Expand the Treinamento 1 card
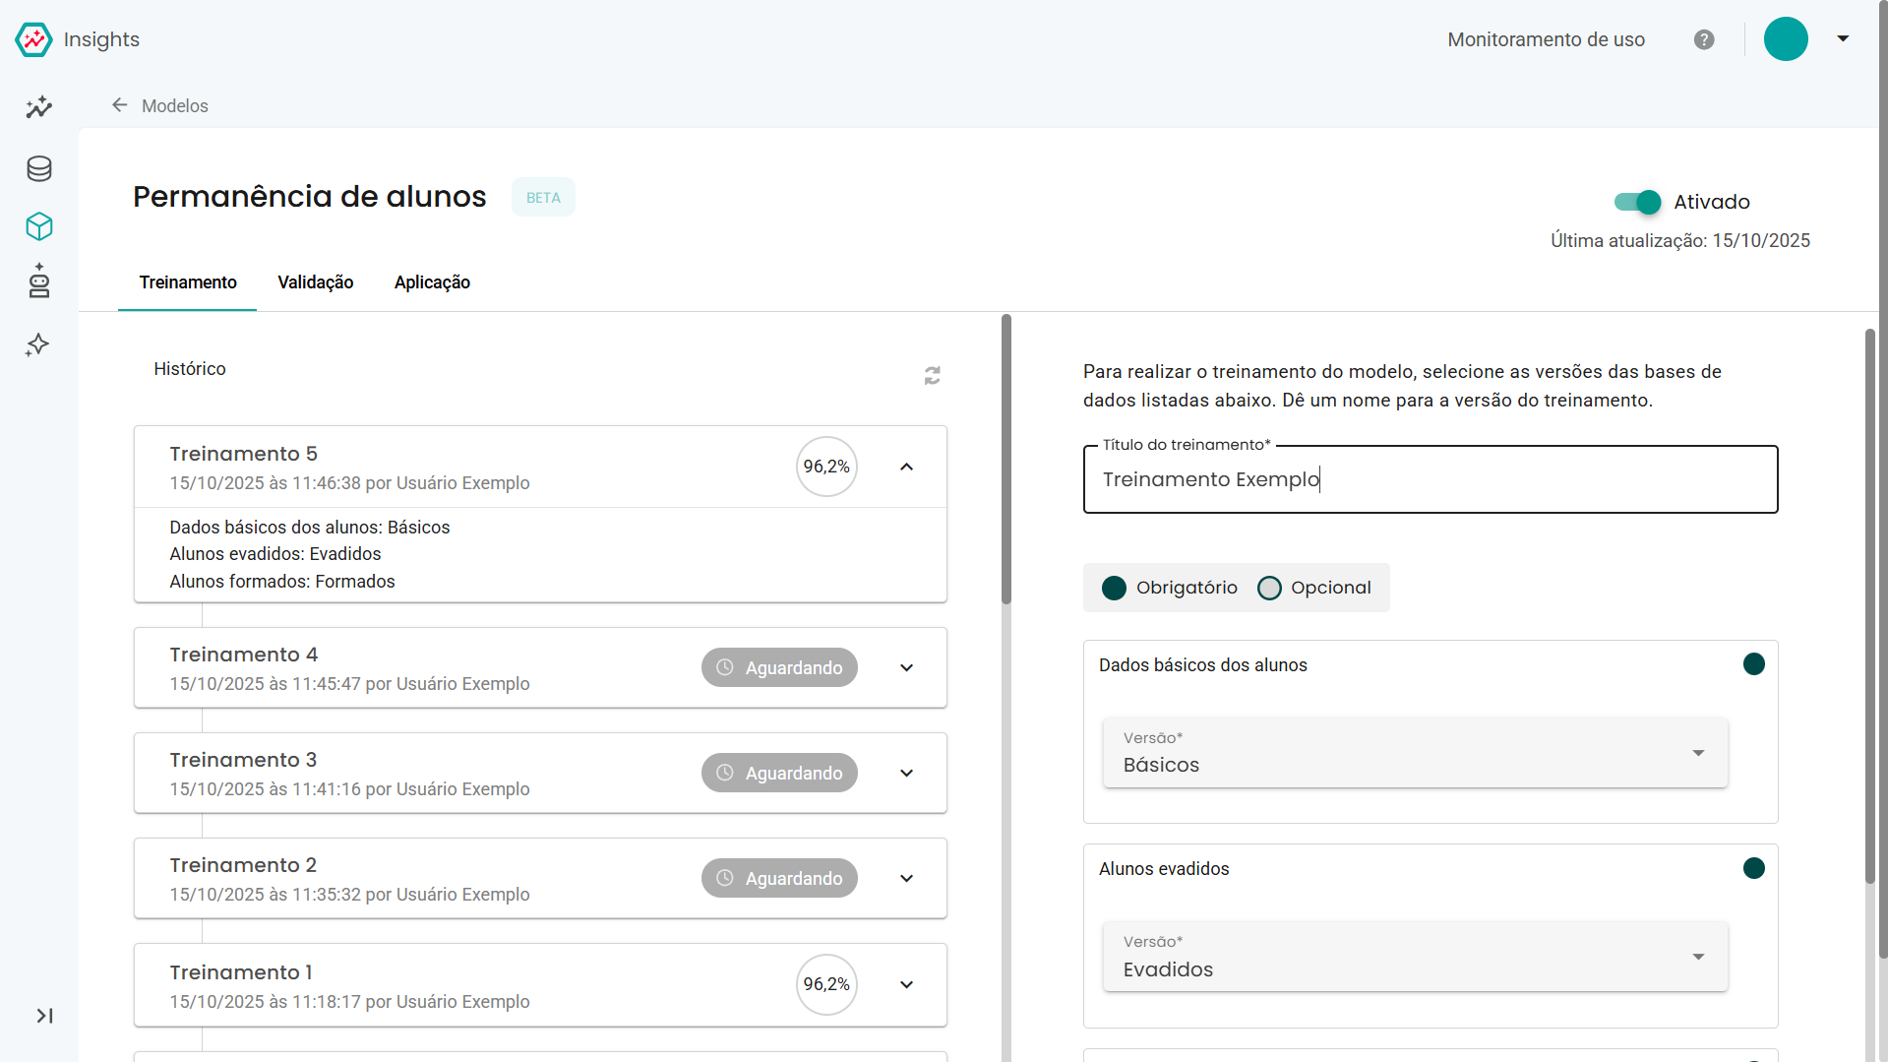Image resolution: width=1888 pixels, height=1062 pixels. point(906,984)
